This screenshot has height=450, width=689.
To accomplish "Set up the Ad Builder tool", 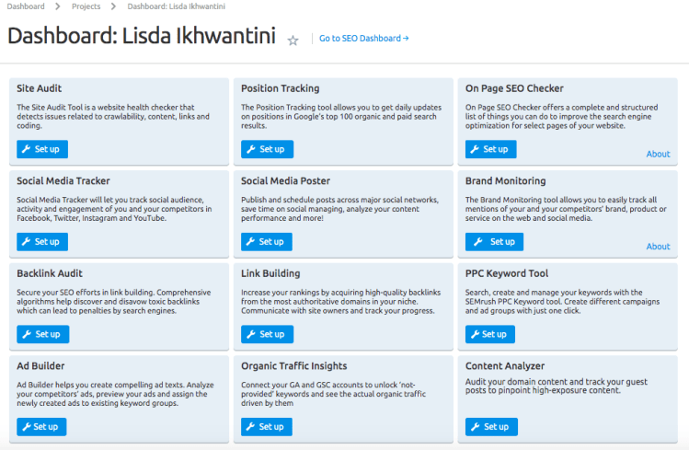I will [x=42, y=427].
